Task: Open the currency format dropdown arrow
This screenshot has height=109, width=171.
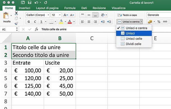Action: (x=154, y=22)
